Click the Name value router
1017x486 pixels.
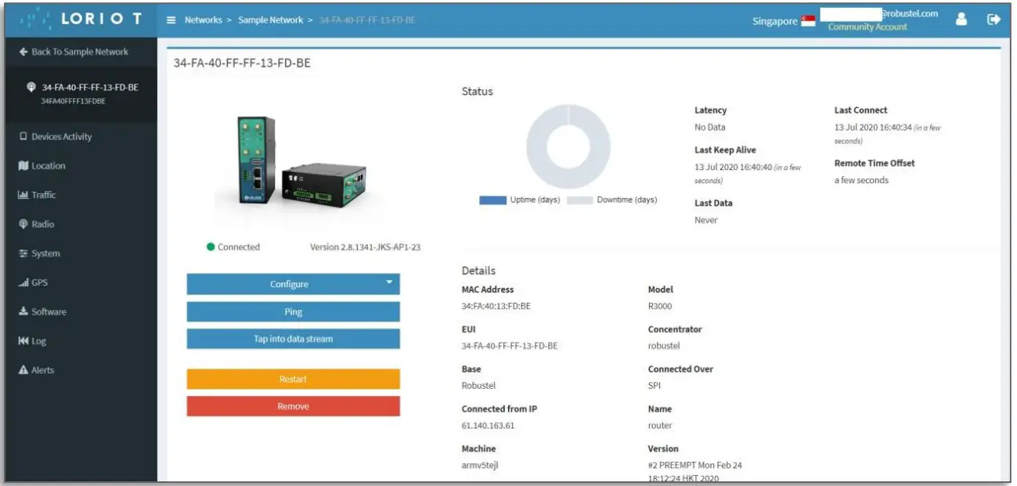point(660,426)
